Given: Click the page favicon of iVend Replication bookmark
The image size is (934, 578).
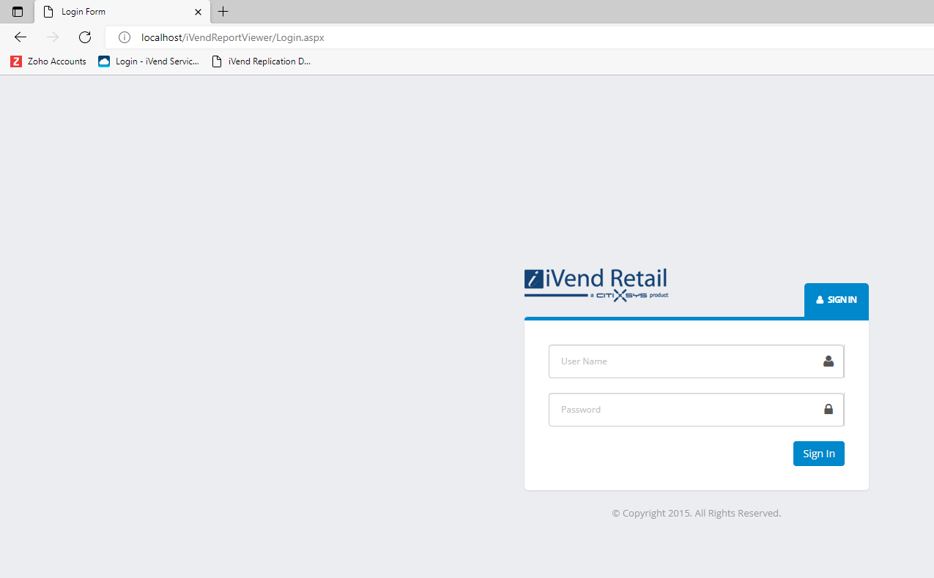Looking at the screenshot, I should pyautogui.click(x=216, y=61).
